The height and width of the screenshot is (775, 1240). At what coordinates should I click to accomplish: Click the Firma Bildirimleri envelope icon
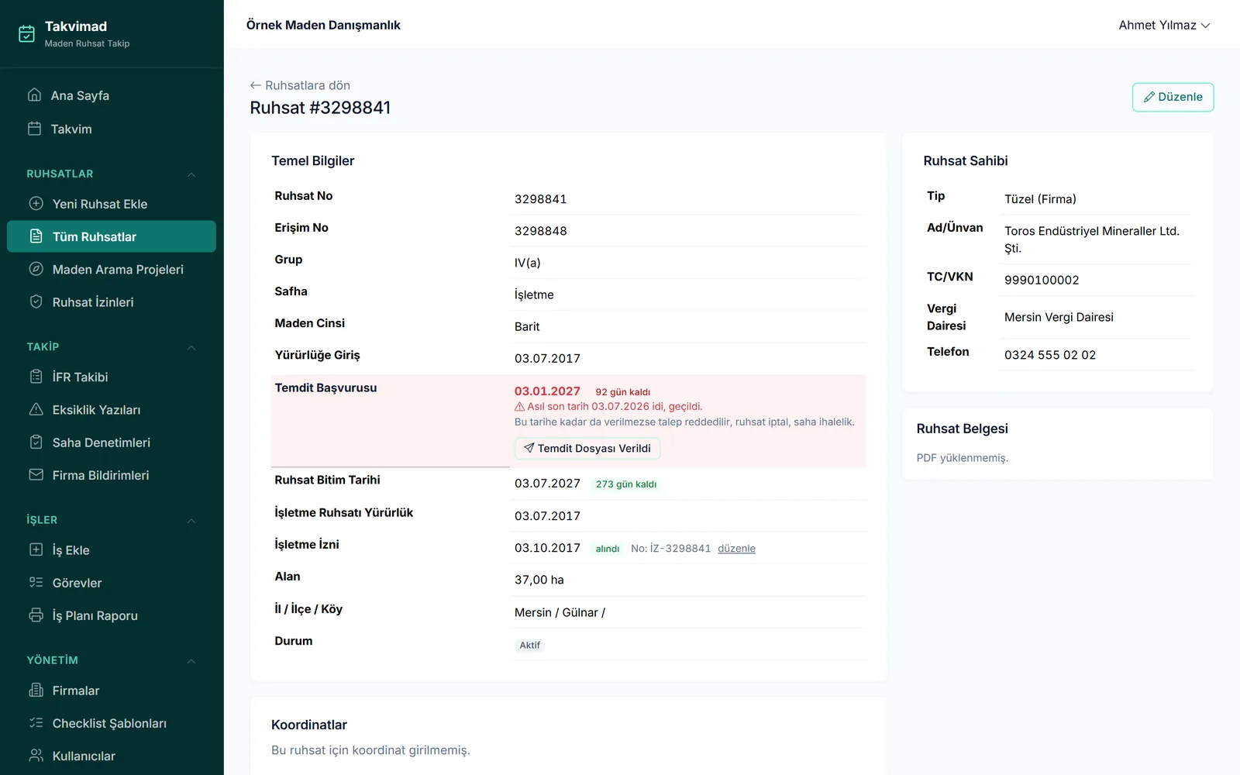tap(36, 474)
